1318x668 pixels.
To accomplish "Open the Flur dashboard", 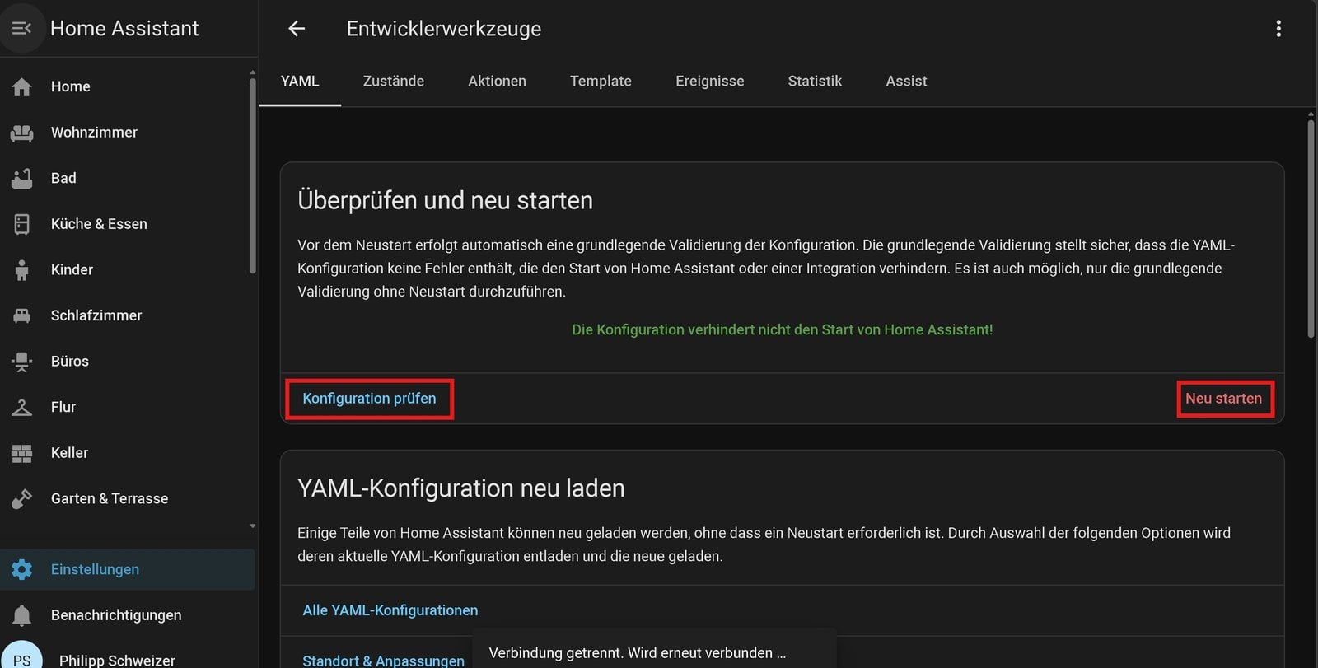I will coord(127,407).
